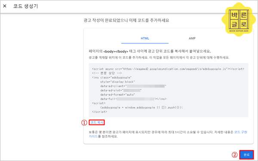Click the 코드 생성기 title text
The height and width of the screenshot is (161, 258).
(25, 6)
